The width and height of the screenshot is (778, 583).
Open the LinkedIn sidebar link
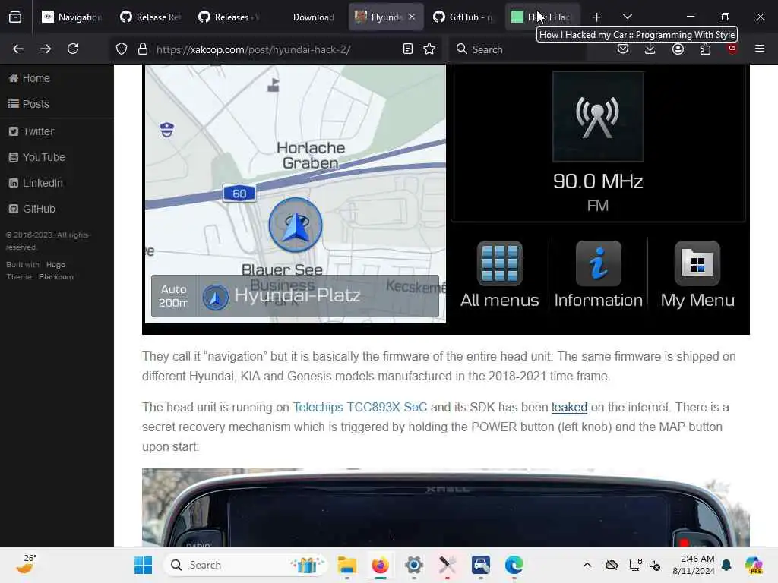pos(36,183)
